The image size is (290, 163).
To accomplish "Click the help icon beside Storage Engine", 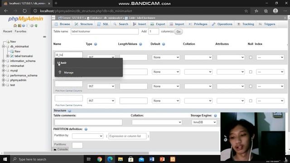I will [215, 115].
